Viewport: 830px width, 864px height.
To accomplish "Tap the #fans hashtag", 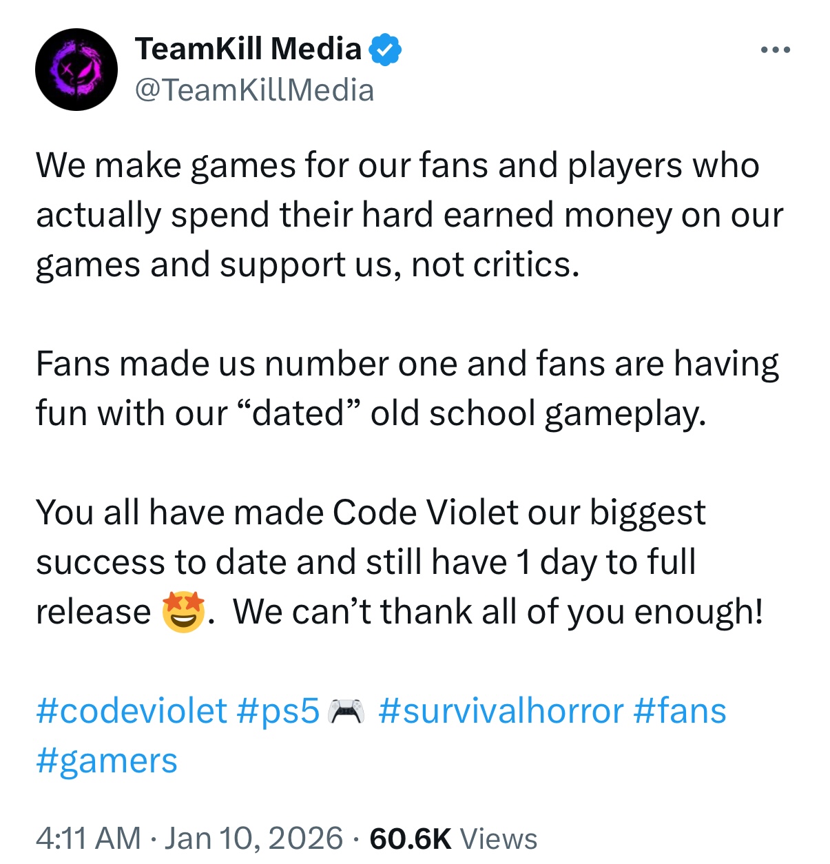I will 680,711.
